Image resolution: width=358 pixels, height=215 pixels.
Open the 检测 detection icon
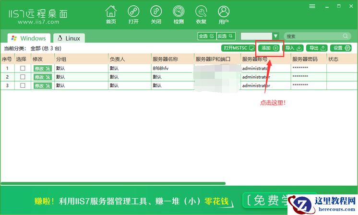tap(179, 14)
